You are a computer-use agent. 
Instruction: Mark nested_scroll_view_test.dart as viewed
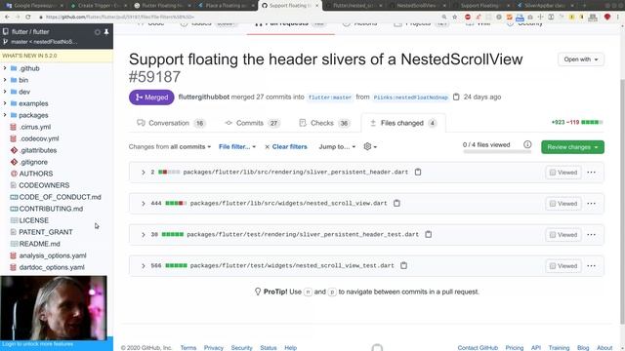563,266
